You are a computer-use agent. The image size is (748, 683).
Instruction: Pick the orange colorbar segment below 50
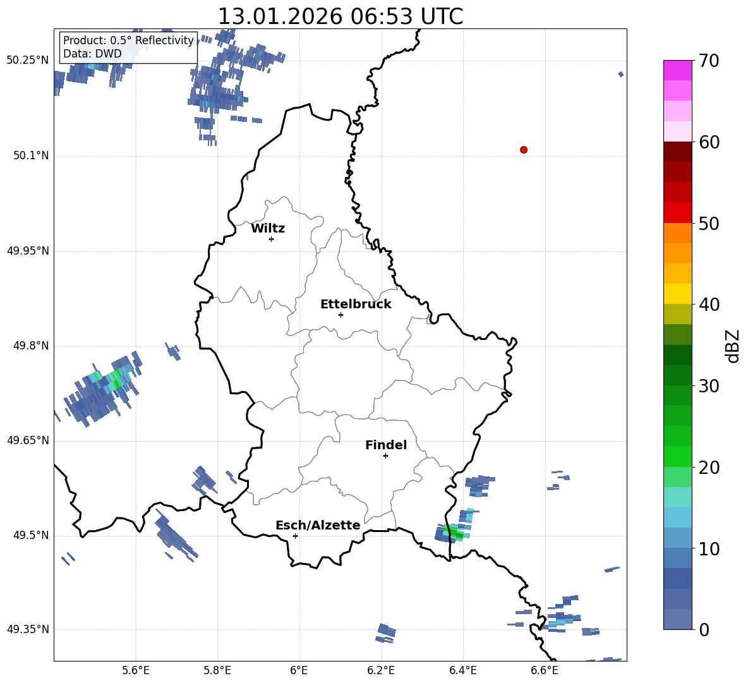click(x=677, y=233)
